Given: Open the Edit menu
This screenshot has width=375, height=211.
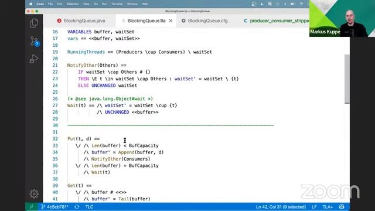Looking at the screenshot, I should click(60, 4).
